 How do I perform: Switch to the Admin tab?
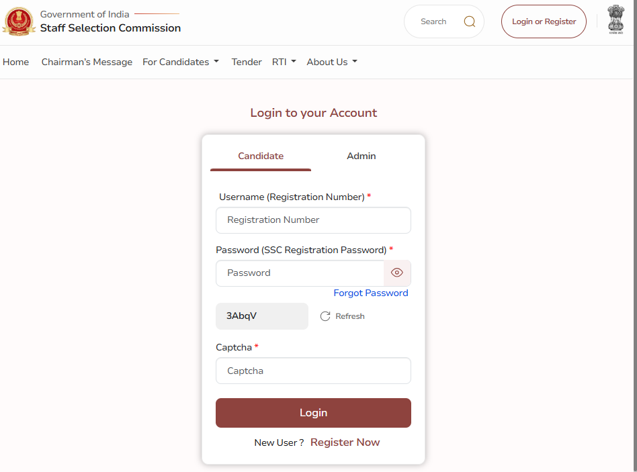click(x=361, y=156)
